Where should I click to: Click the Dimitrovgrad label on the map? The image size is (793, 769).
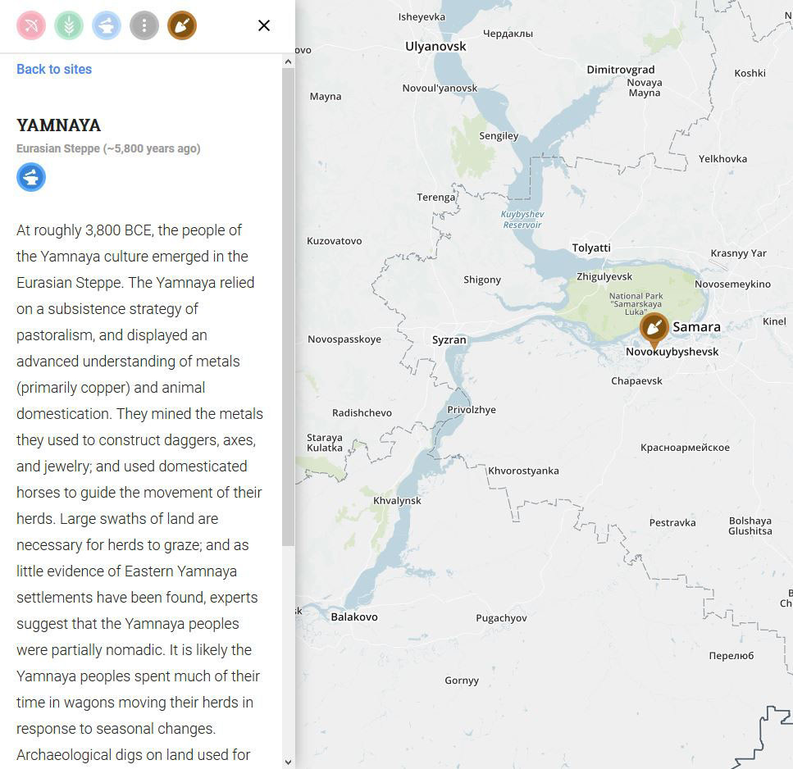point(621,70)
